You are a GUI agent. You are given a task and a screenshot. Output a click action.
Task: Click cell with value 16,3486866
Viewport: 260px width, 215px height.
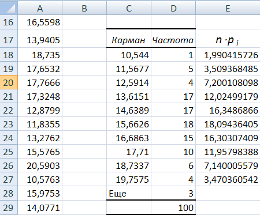coord(228,110)
